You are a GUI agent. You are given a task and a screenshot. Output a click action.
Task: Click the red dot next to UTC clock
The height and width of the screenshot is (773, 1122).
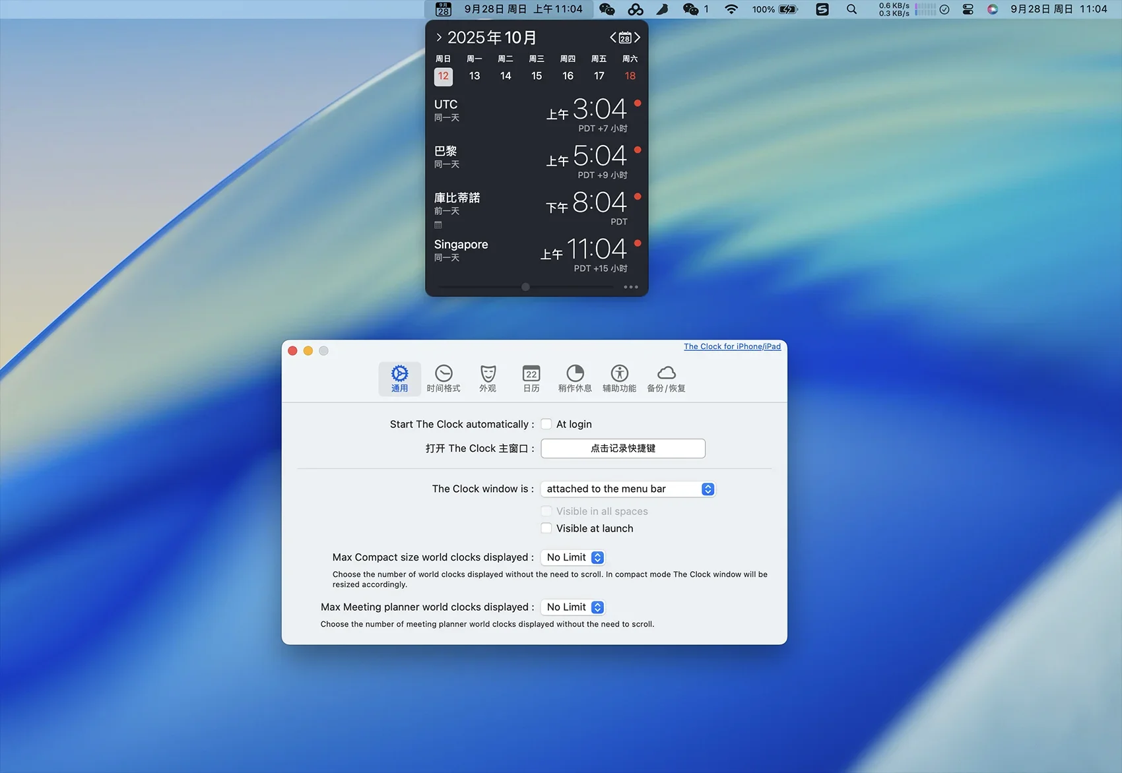point(638,103)
